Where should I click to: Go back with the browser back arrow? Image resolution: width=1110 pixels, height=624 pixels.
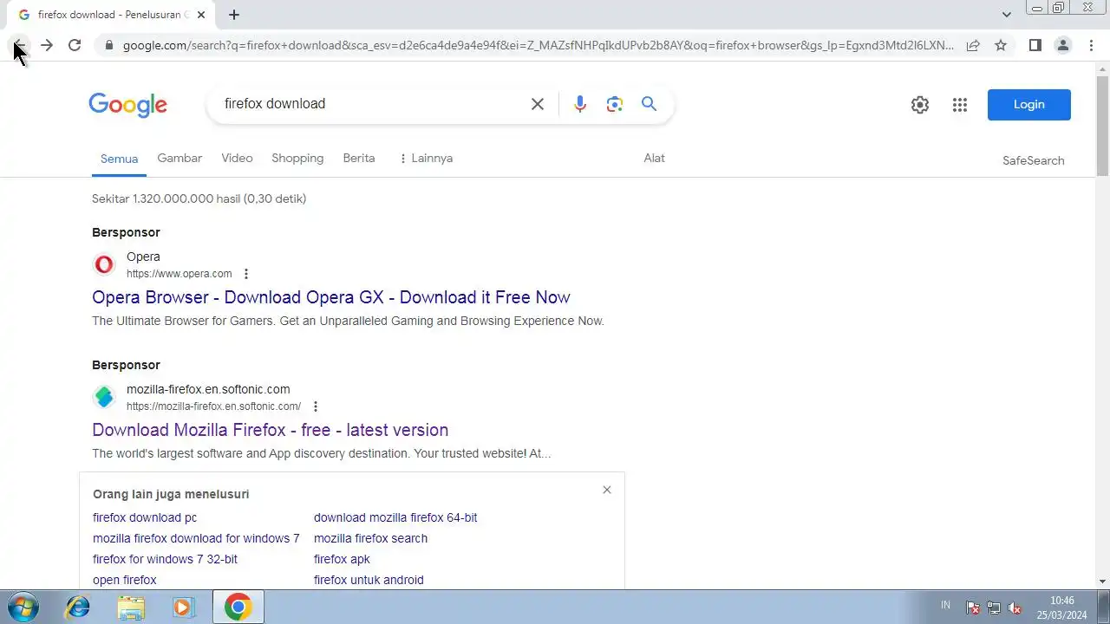pos(19,45)
